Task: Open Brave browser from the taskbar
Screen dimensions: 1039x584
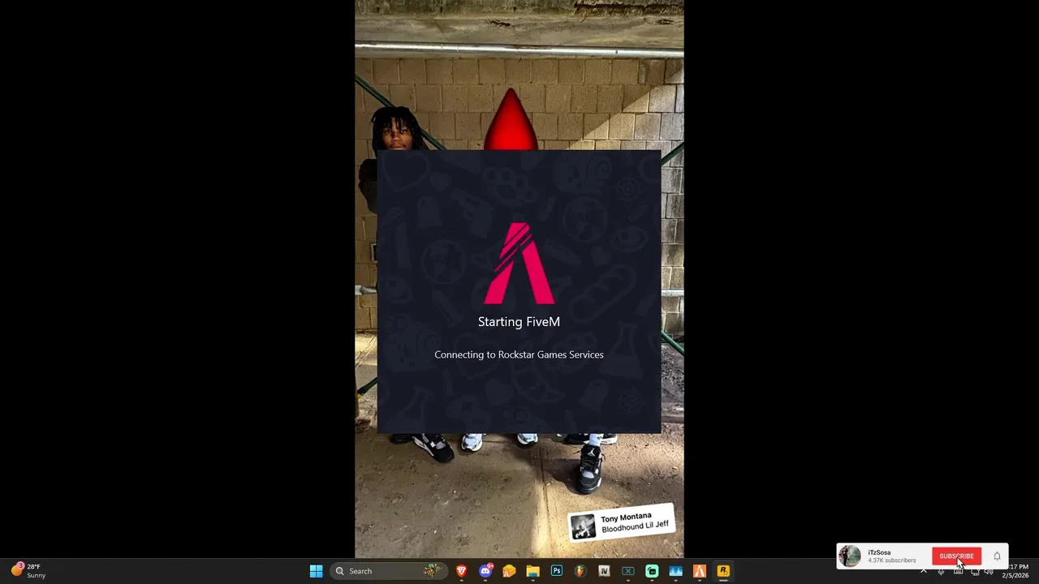Action: pyautogui.click(x=461, y=571)
